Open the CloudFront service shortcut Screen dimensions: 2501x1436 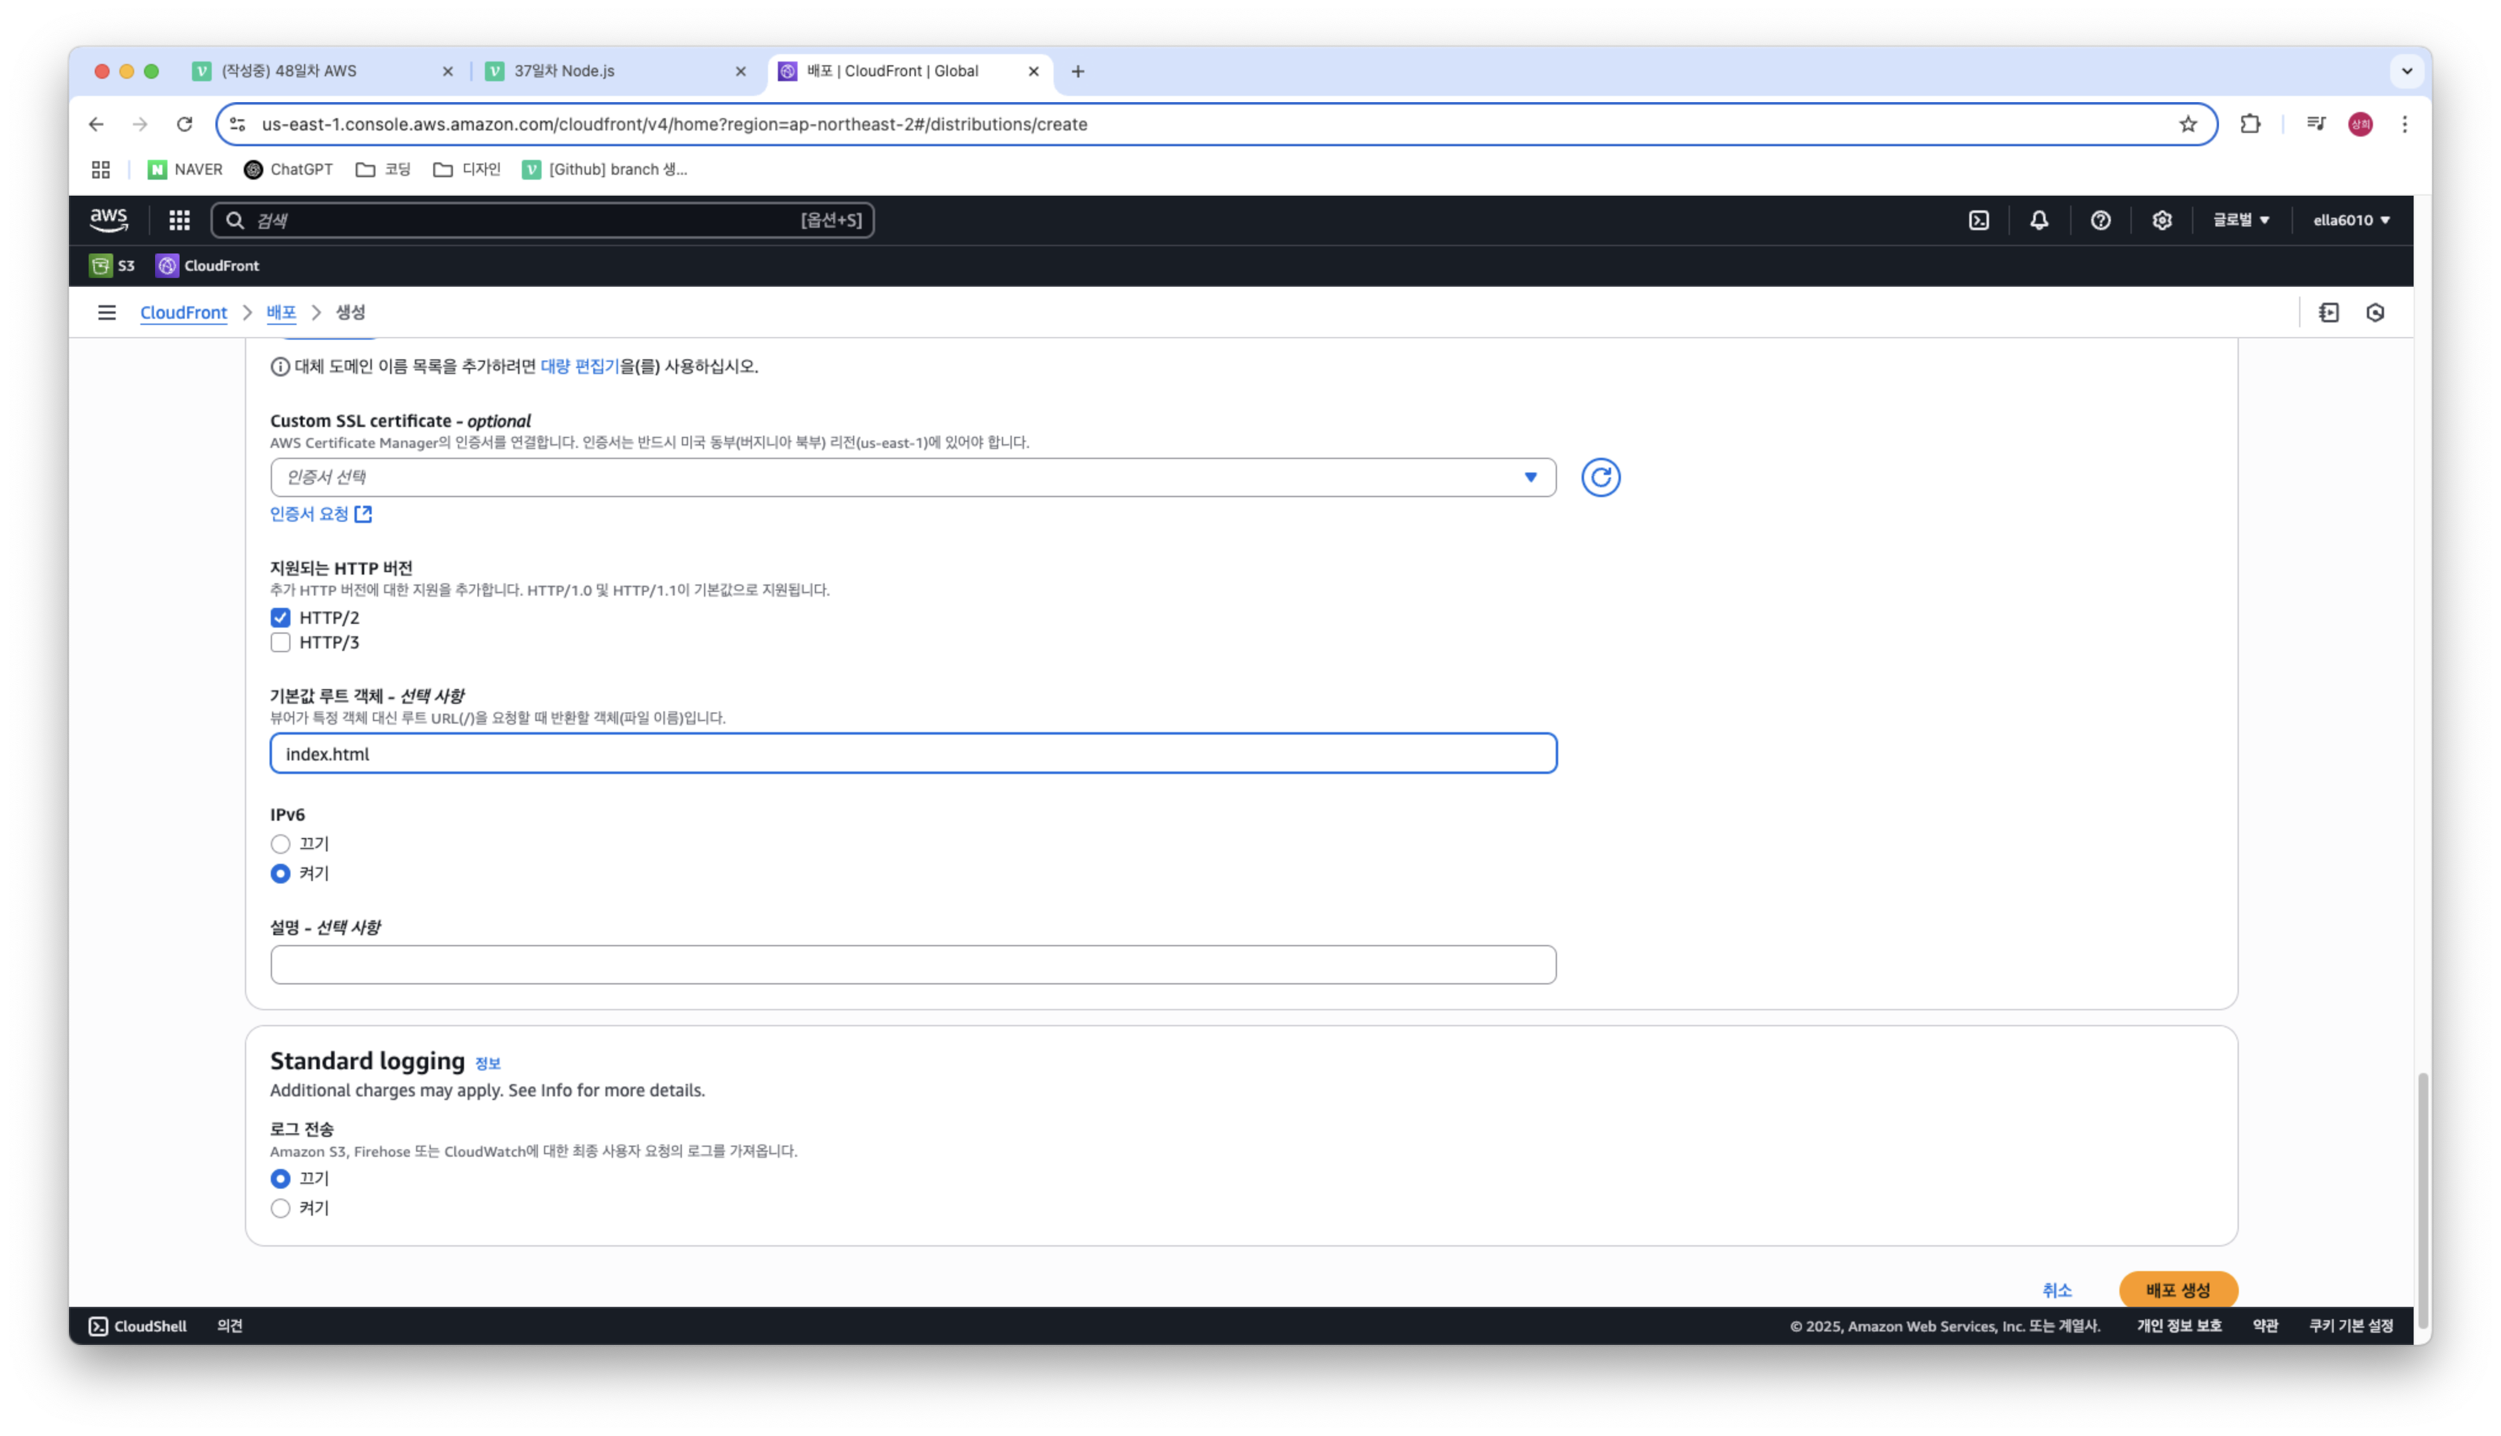pyautogui.click(x=207, y=265)
